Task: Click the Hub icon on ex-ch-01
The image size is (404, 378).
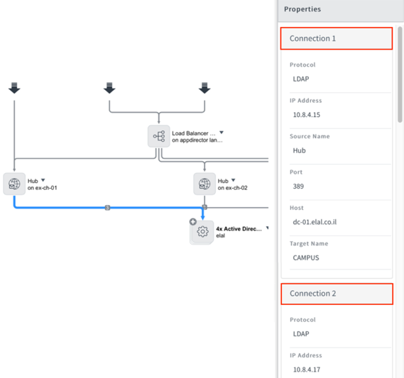Action: point(14,184)
